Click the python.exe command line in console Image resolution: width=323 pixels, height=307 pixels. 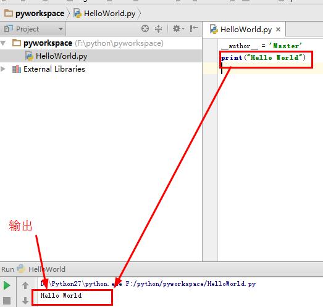(x=148, y=284)
